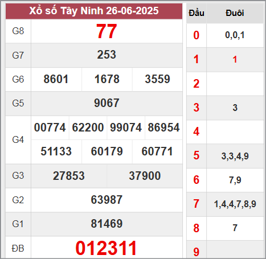Click the head digit 6 in Đầu column
The image size is (266, 259).
coord(197,180)
